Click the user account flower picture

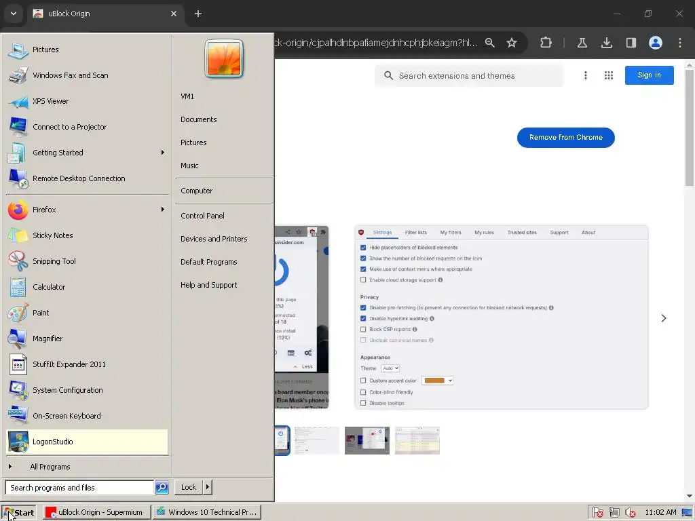pos(224,58)
